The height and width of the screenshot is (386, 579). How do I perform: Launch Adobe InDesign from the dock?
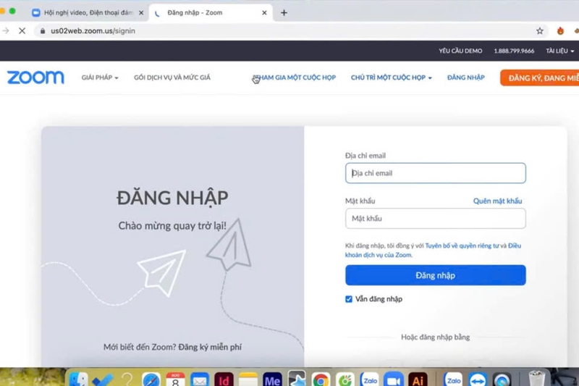coord(224,379)
